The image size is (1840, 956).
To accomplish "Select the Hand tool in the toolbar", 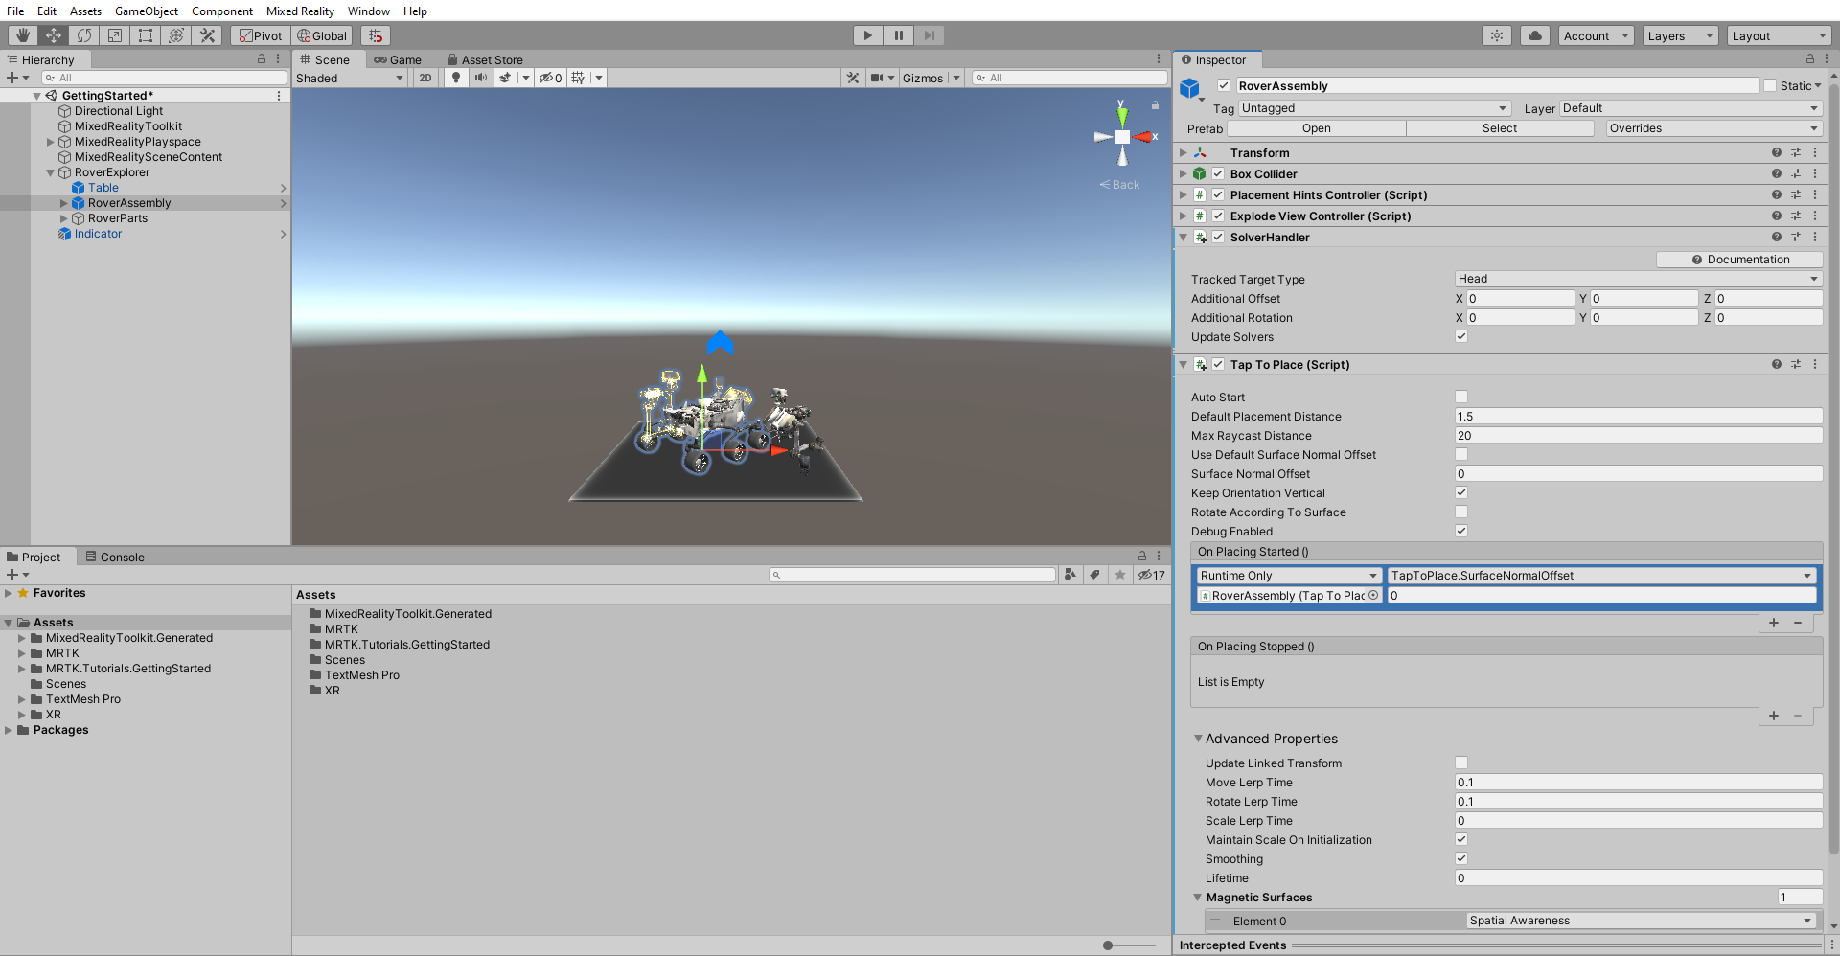I will click(23, 35).
